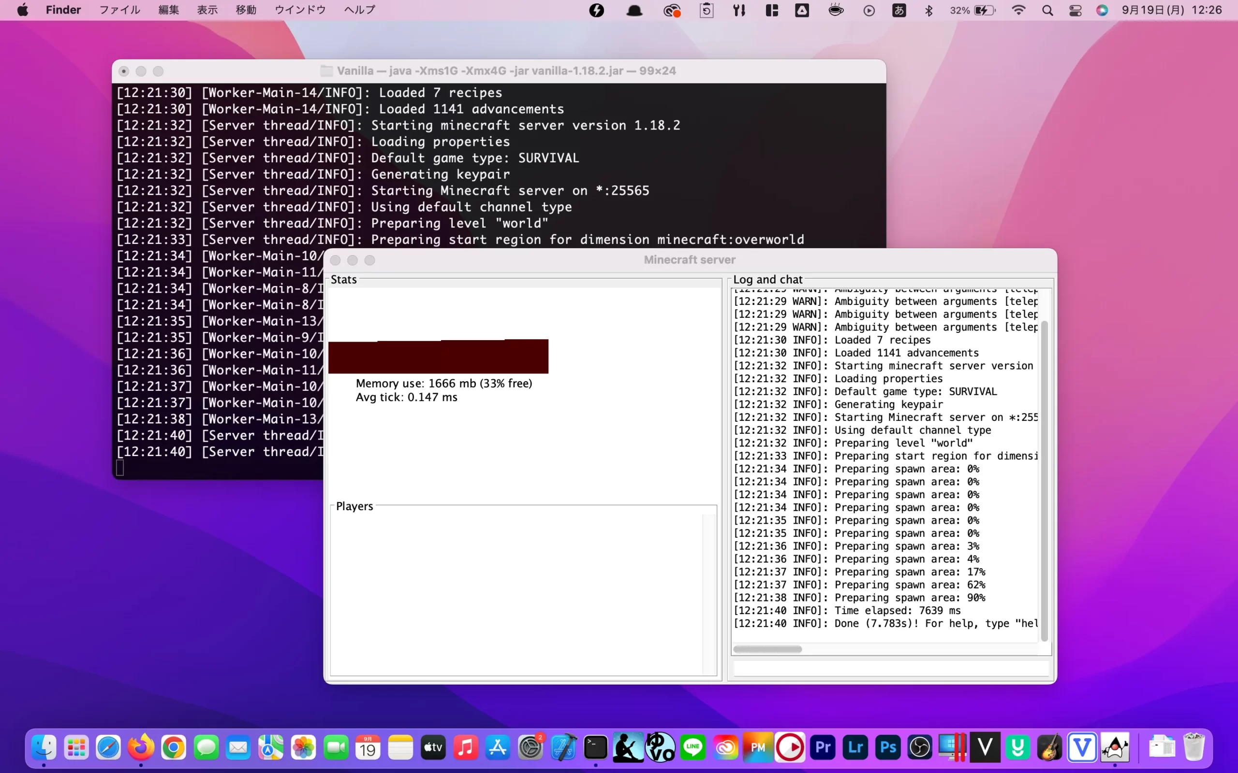The width and height of the screenshot is (1238, 773).
Task: Open GarageBand from the dock
Action: click(x=1050, y=748)
